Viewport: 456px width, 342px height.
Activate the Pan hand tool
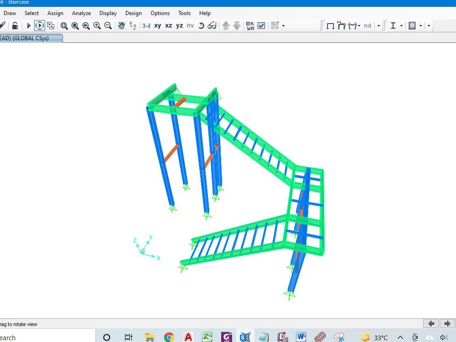pyautogui.click(x=121, y=26)
